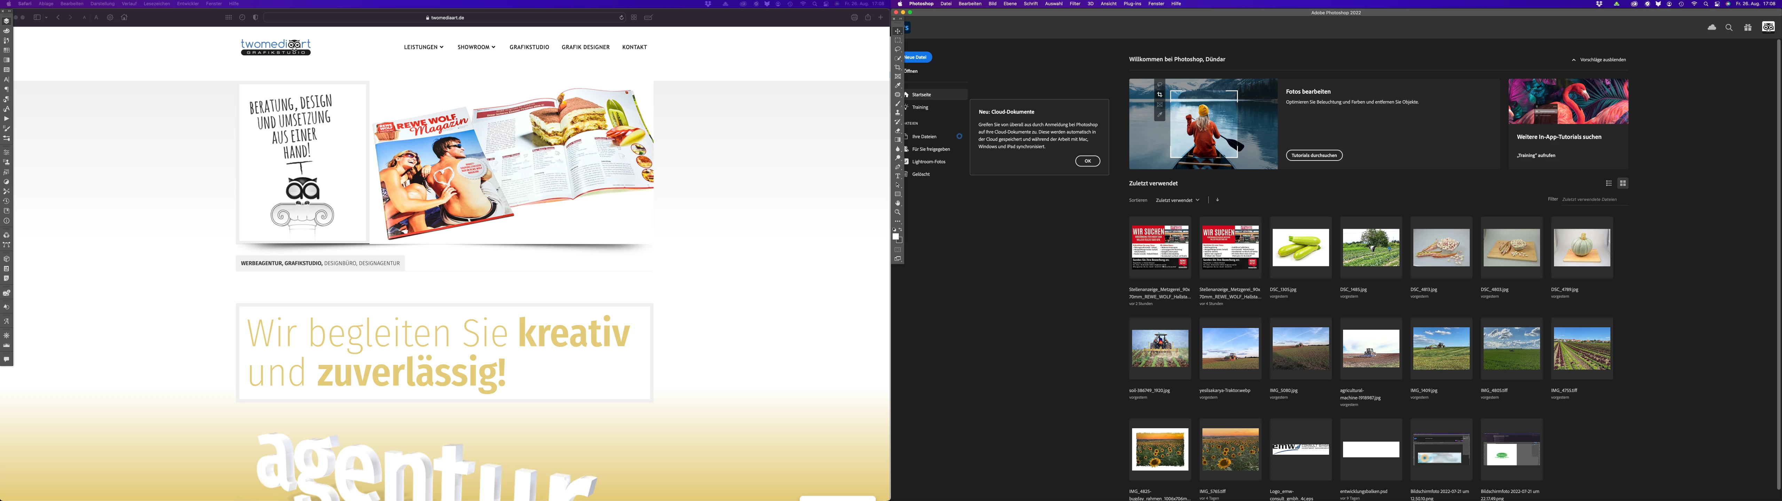Screen dimensions: 1782x501
Task: Select the Type tool
Action: [x=898, y=176]
